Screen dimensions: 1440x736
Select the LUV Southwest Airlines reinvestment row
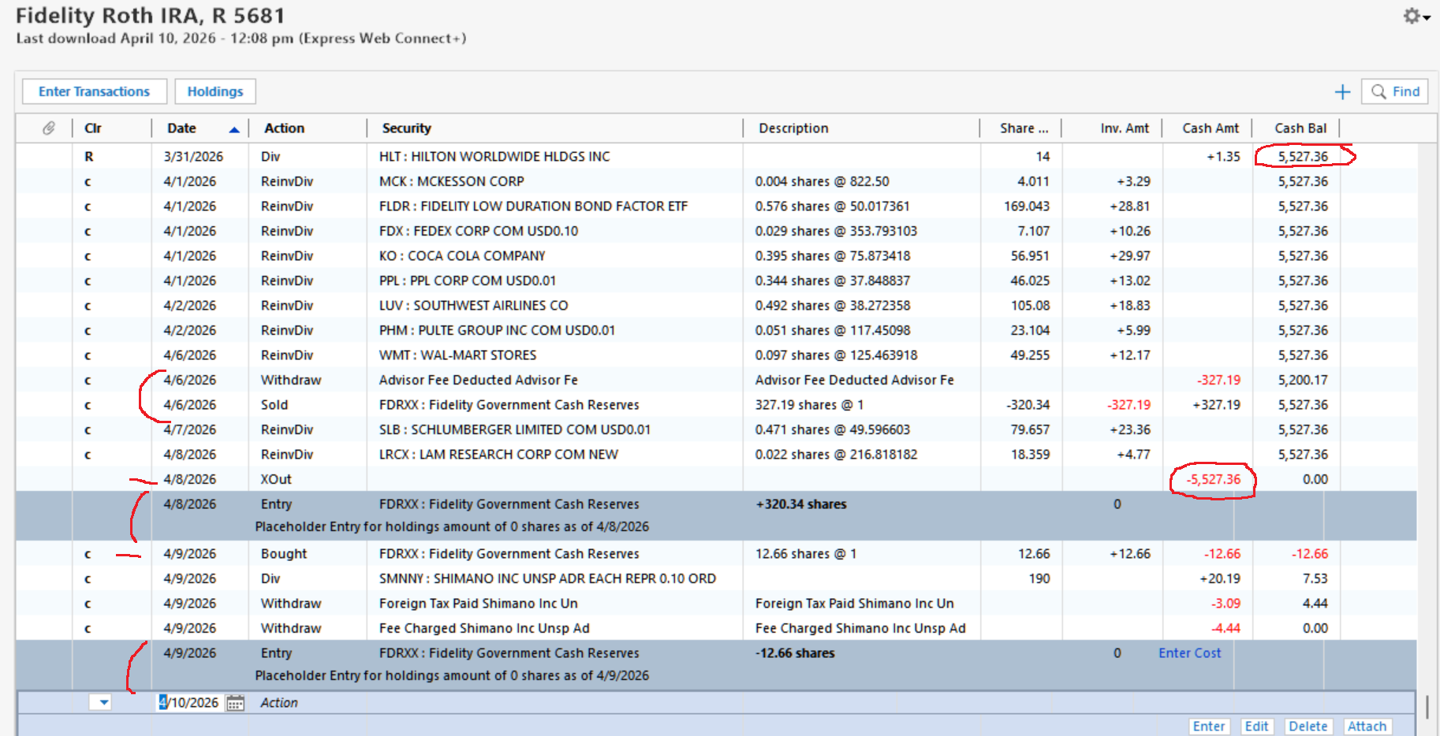[716, 305]
